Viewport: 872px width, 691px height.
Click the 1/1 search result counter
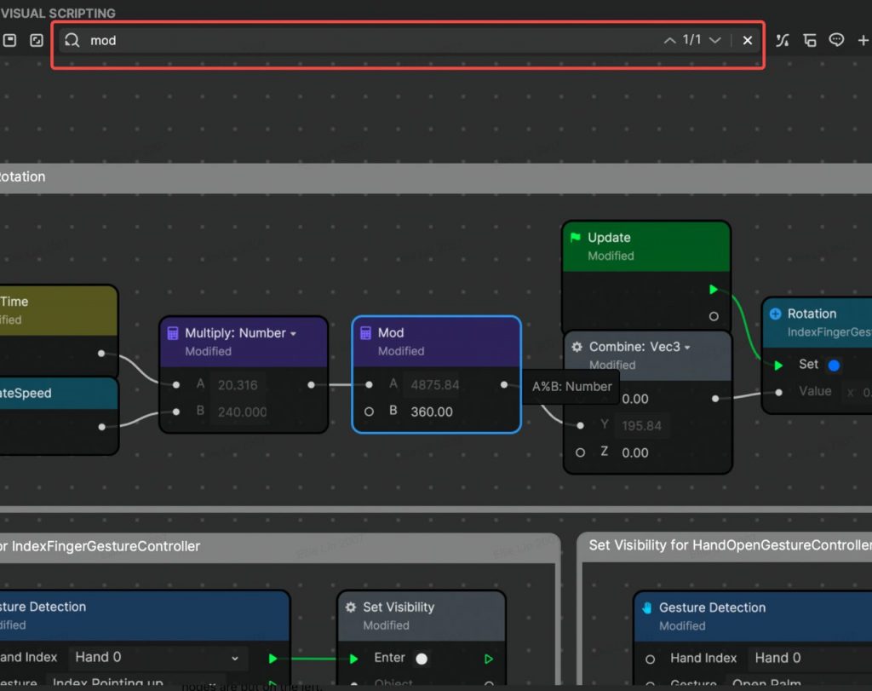pos(691,39)
